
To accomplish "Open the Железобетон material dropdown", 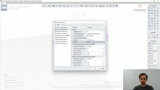I will 155,66.
